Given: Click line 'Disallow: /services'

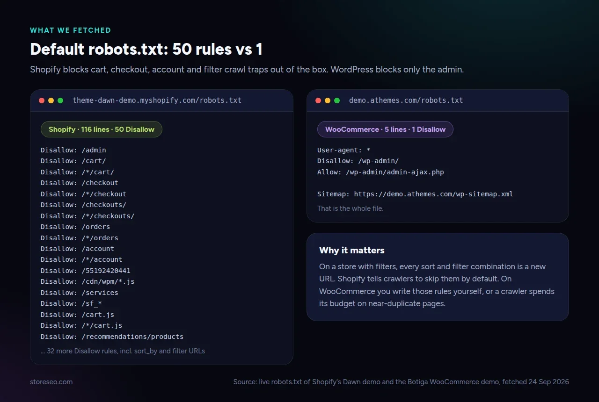Looking at the screenshot, I should tap(80, 293).
